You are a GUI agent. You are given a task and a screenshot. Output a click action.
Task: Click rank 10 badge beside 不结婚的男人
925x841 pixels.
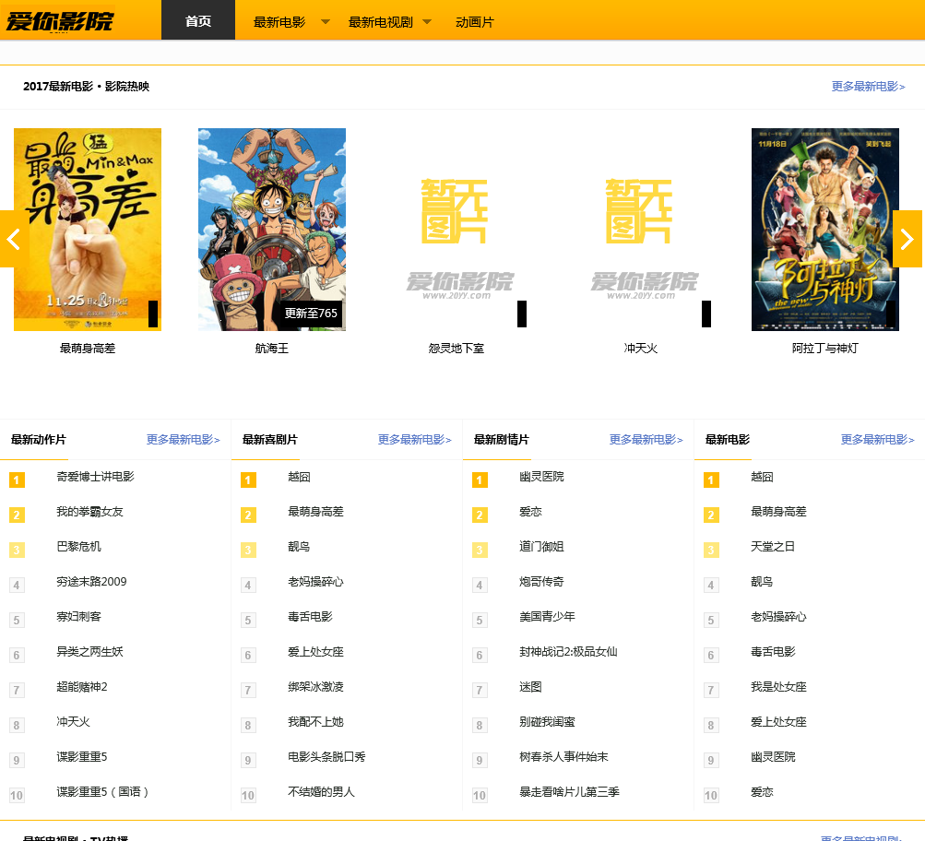248,795
